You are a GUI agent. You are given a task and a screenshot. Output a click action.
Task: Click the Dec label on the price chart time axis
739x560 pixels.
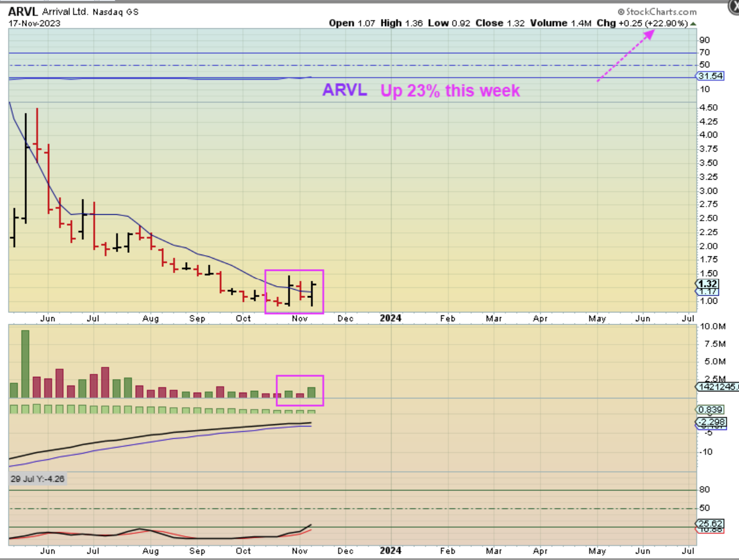click(x=345, y=318)
